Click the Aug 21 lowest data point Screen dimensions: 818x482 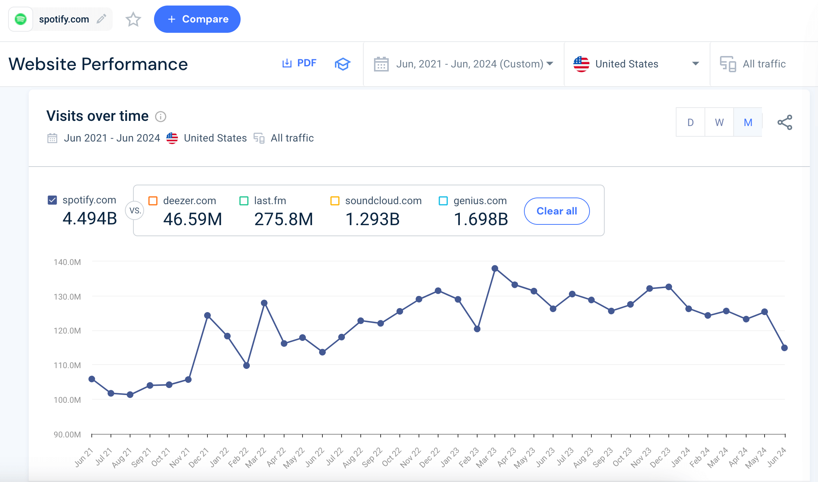coord(130,395)
